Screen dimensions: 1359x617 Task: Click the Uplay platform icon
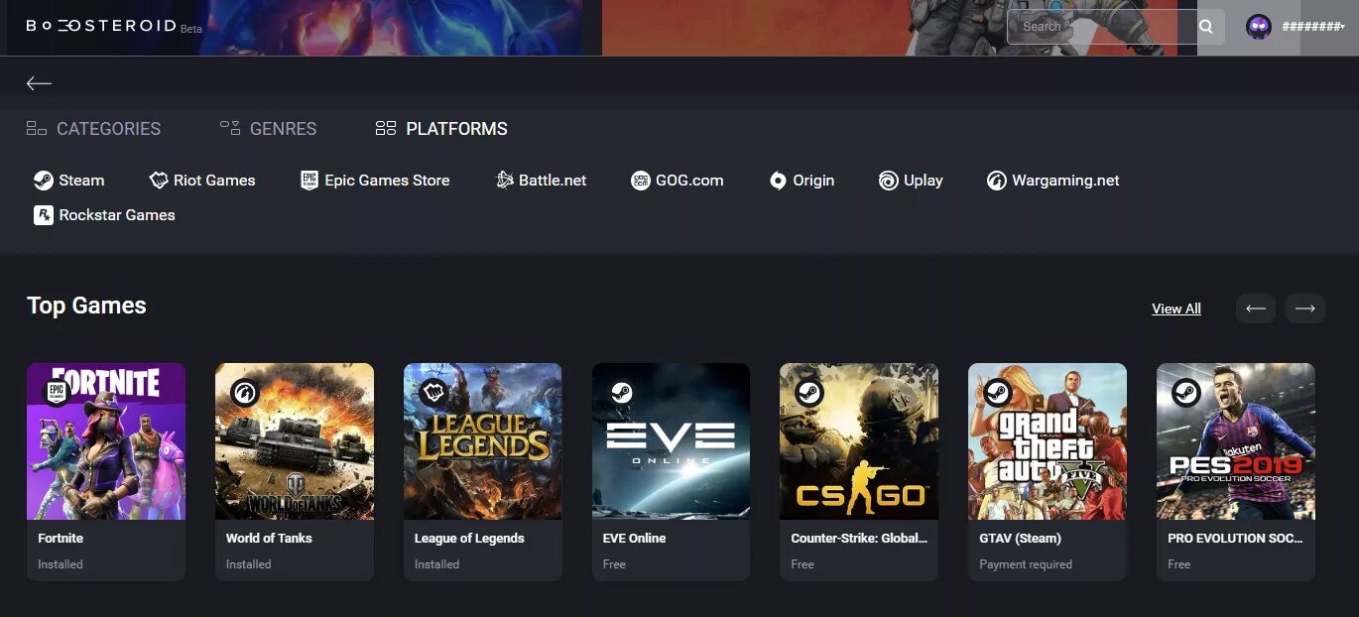click(888, 181)
